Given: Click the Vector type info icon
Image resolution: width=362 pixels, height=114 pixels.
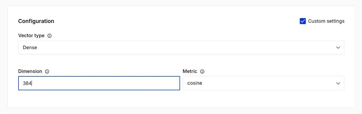Looking at the screenshot, I should click(49, 36).
